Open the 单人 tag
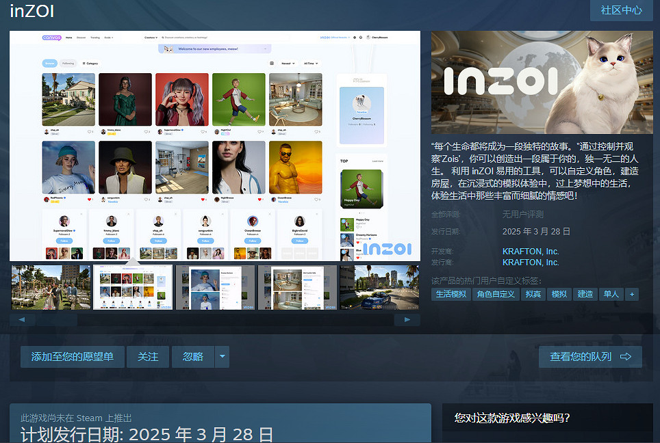Image resolution: width=660 pixels, height=443 pixels. [611, 294]
